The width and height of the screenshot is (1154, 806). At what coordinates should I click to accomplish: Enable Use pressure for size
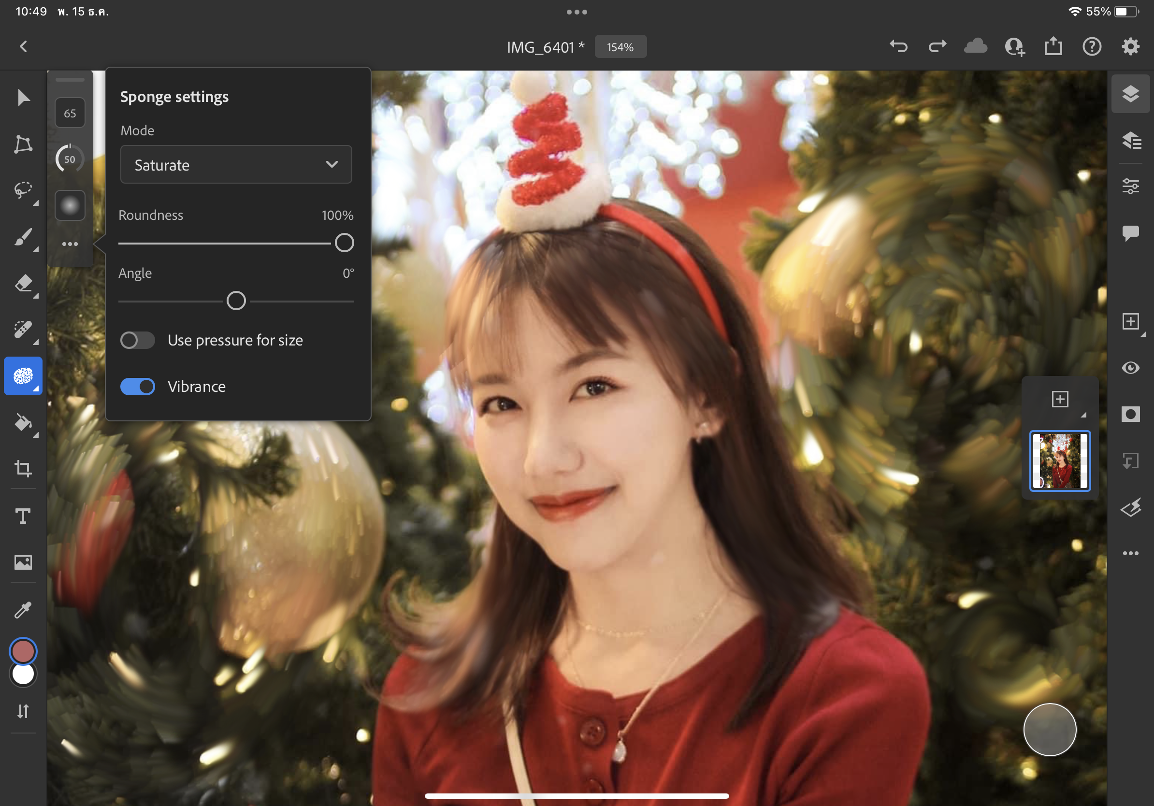[137, 340]
